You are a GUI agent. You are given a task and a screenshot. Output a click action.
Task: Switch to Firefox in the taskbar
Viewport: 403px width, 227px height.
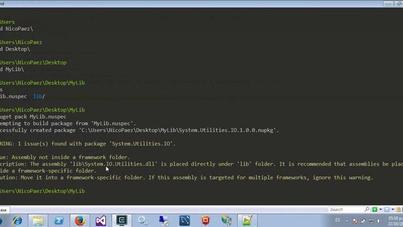pyautogui.click(x=80, y=221)
